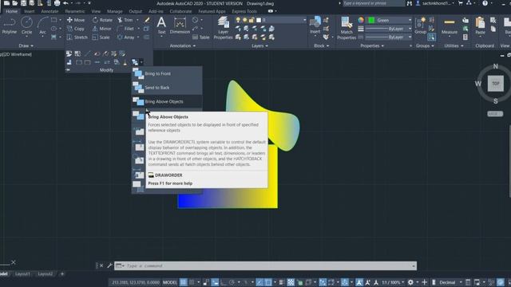Viewport: 511px width, 287px height.
Task: Expand the Annotation panel
Action: pos(183,46)
